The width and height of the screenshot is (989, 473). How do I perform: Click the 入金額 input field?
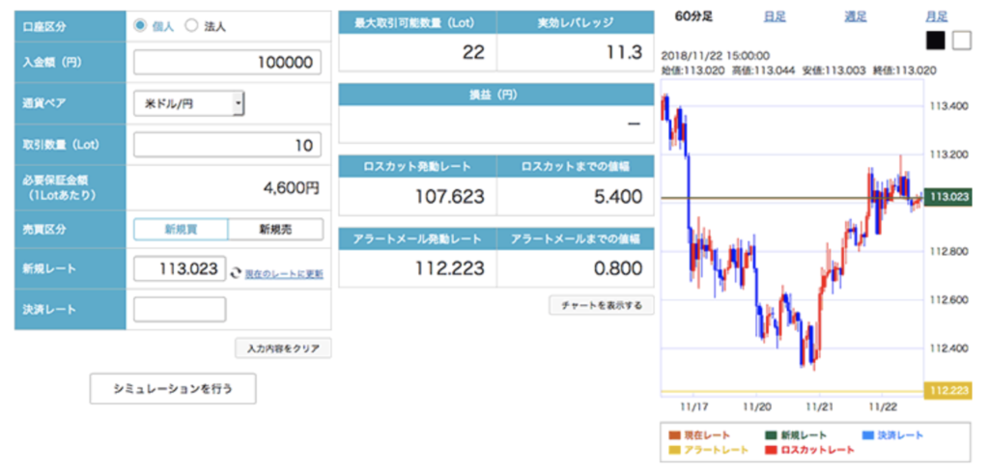pyautogui.click(x=227, y=62)
